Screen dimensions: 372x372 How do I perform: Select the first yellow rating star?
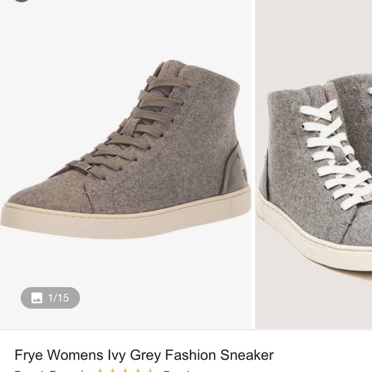(101, 371)
